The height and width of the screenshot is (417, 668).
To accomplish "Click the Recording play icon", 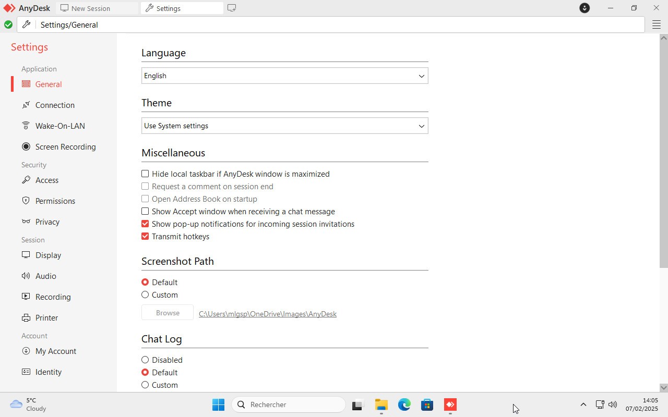I will click(x=26, y=297).
